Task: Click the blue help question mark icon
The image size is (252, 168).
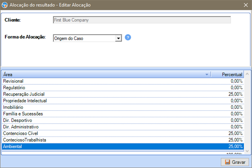Action: 128,37
